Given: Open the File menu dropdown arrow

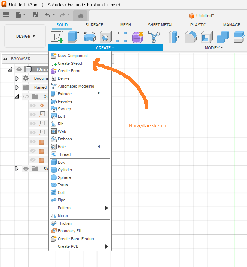Looking at the screenshot, I should [x=24, y=14].
